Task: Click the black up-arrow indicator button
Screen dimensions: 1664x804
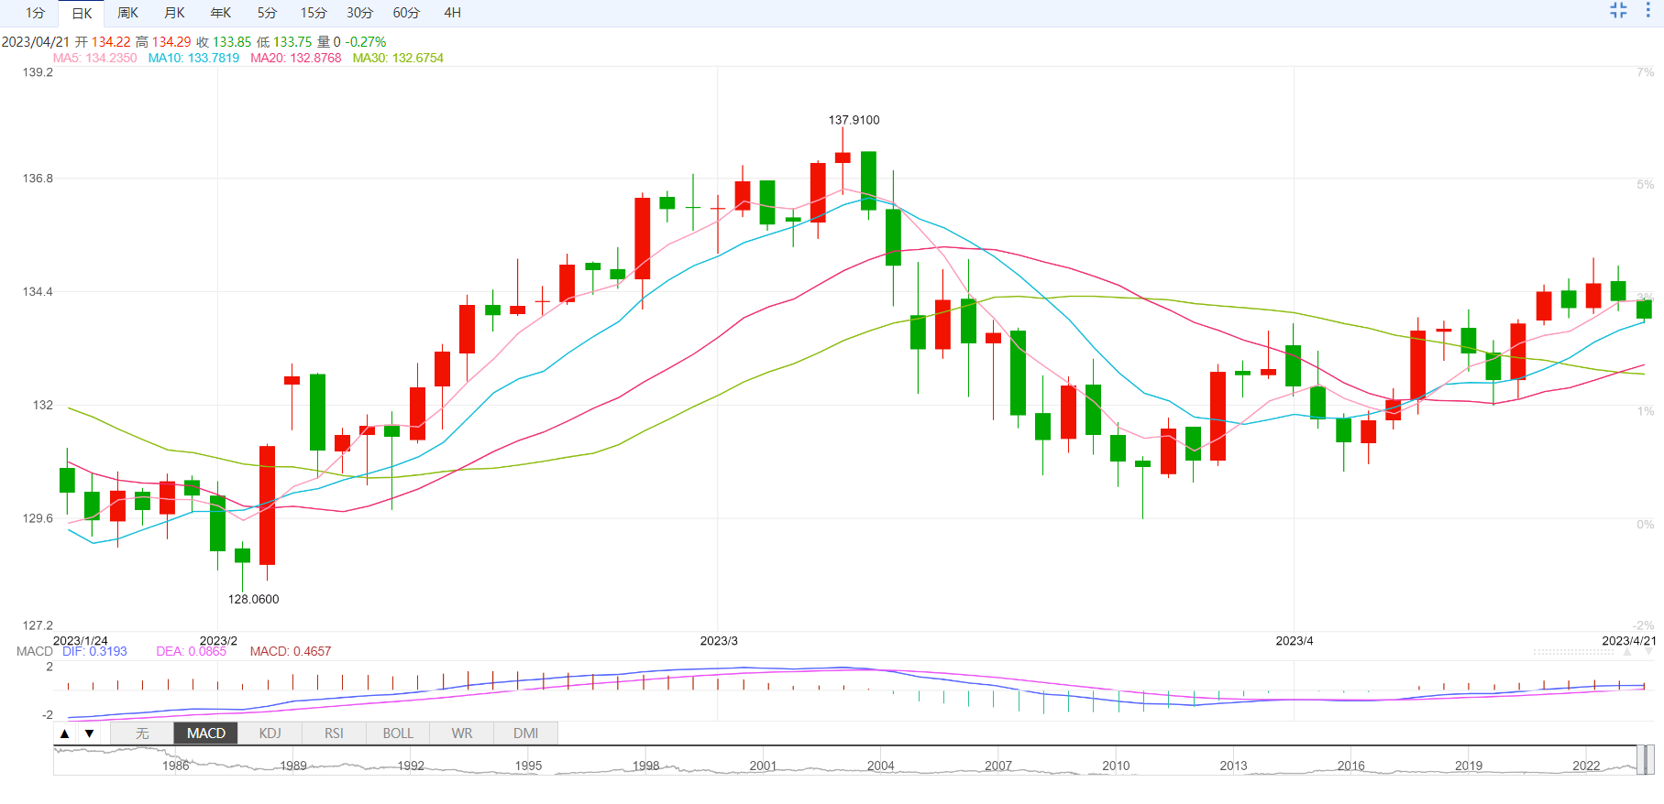Action: [64, 733]
